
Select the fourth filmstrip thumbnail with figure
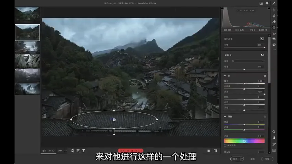[x=27, y=61]
